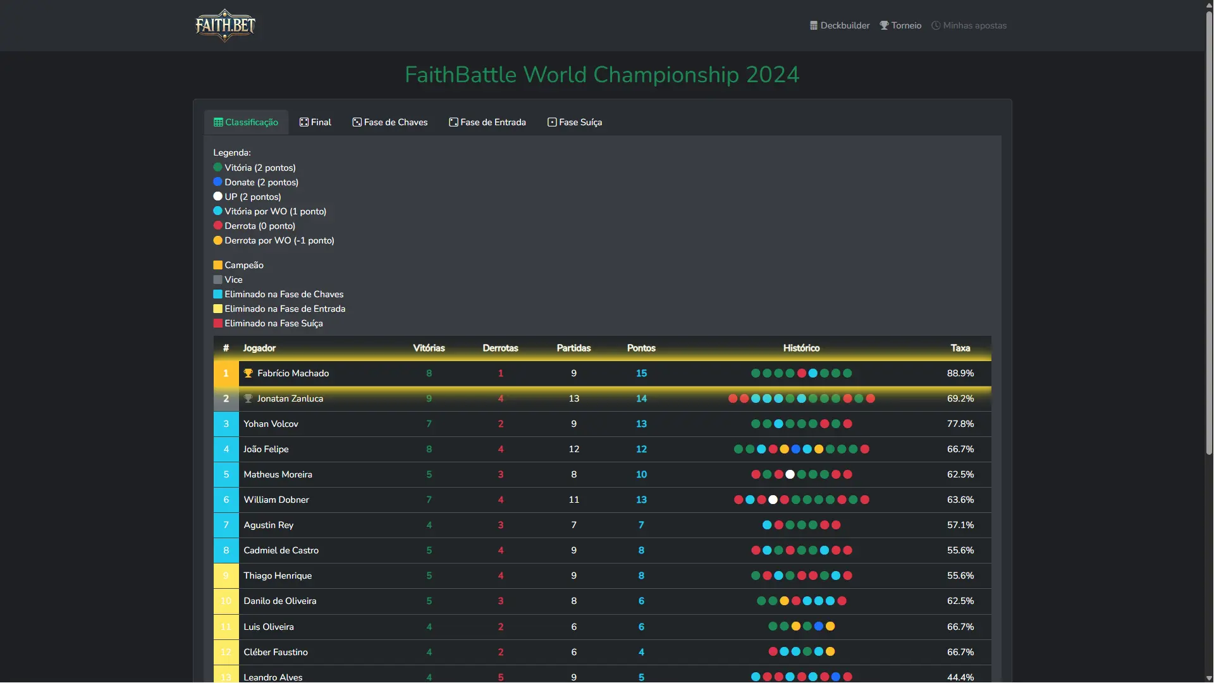Click the Pontos column header
This screenshot has width=1214, height=683.
point(641,348)
